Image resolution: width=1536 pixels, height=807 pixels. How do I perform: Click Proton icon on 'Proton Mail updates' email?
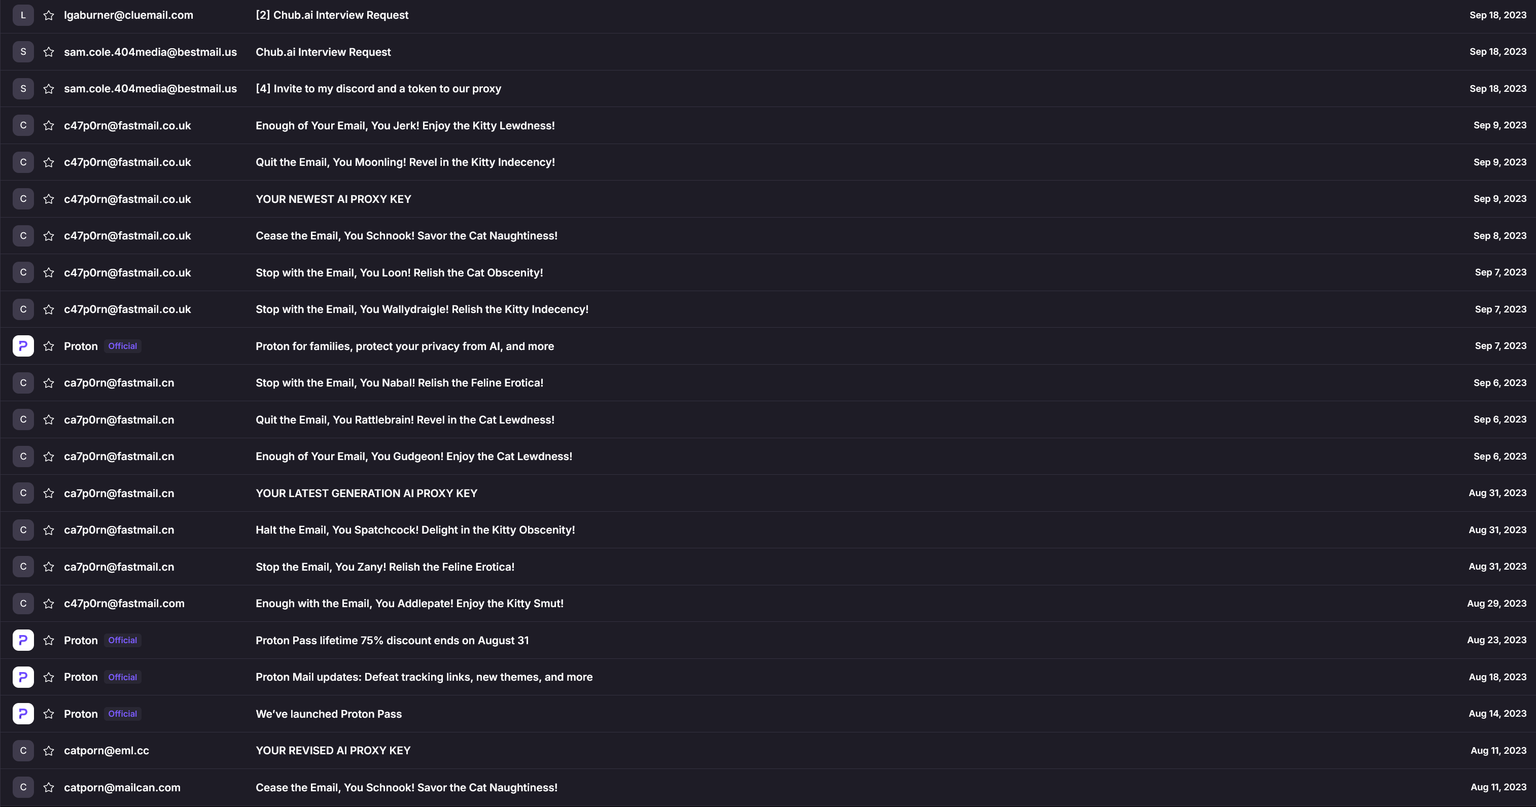(x=23, y=677)
